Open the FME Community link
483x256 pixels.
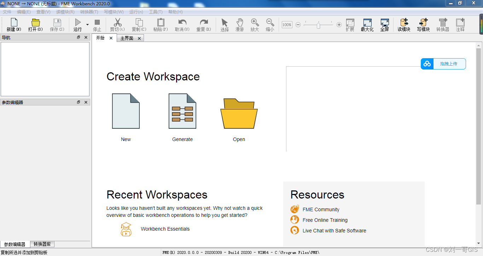(x=321, y=209)
